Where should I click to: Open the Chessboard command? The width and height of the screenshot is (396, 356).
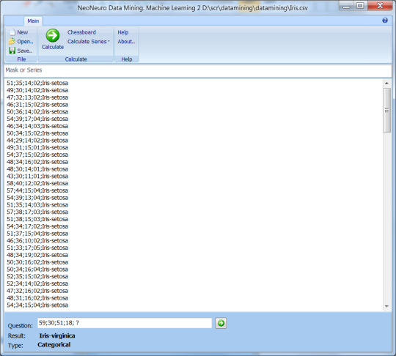(x=81, y=32)
